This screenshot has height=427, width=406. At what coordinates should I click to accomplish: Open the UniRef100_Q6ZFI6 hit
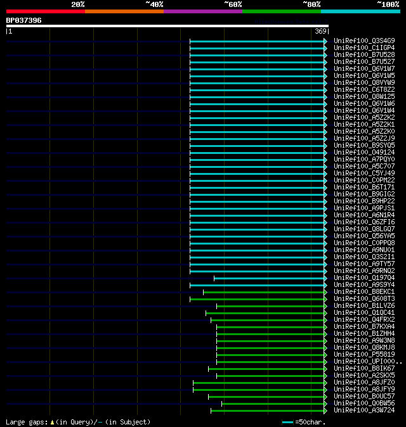[364, 222]
